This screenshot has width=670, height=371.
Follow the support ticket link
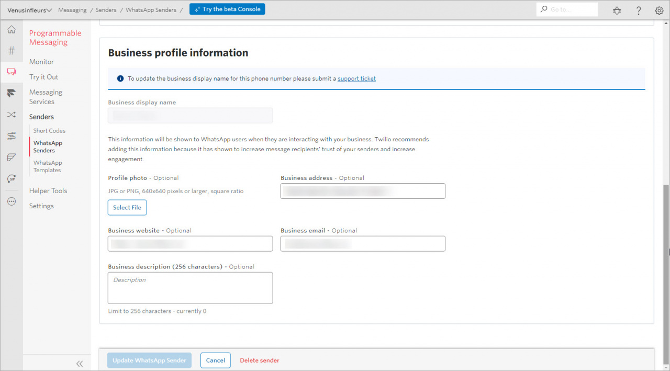click(356, 78)
